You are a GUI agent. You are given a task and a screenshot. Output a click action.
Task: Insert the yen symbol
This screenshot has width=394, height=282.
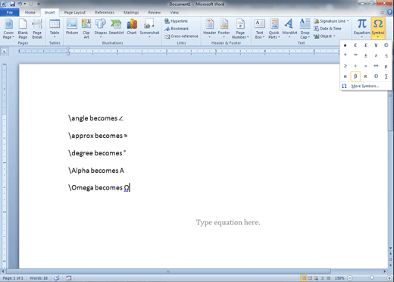point(376,45)
